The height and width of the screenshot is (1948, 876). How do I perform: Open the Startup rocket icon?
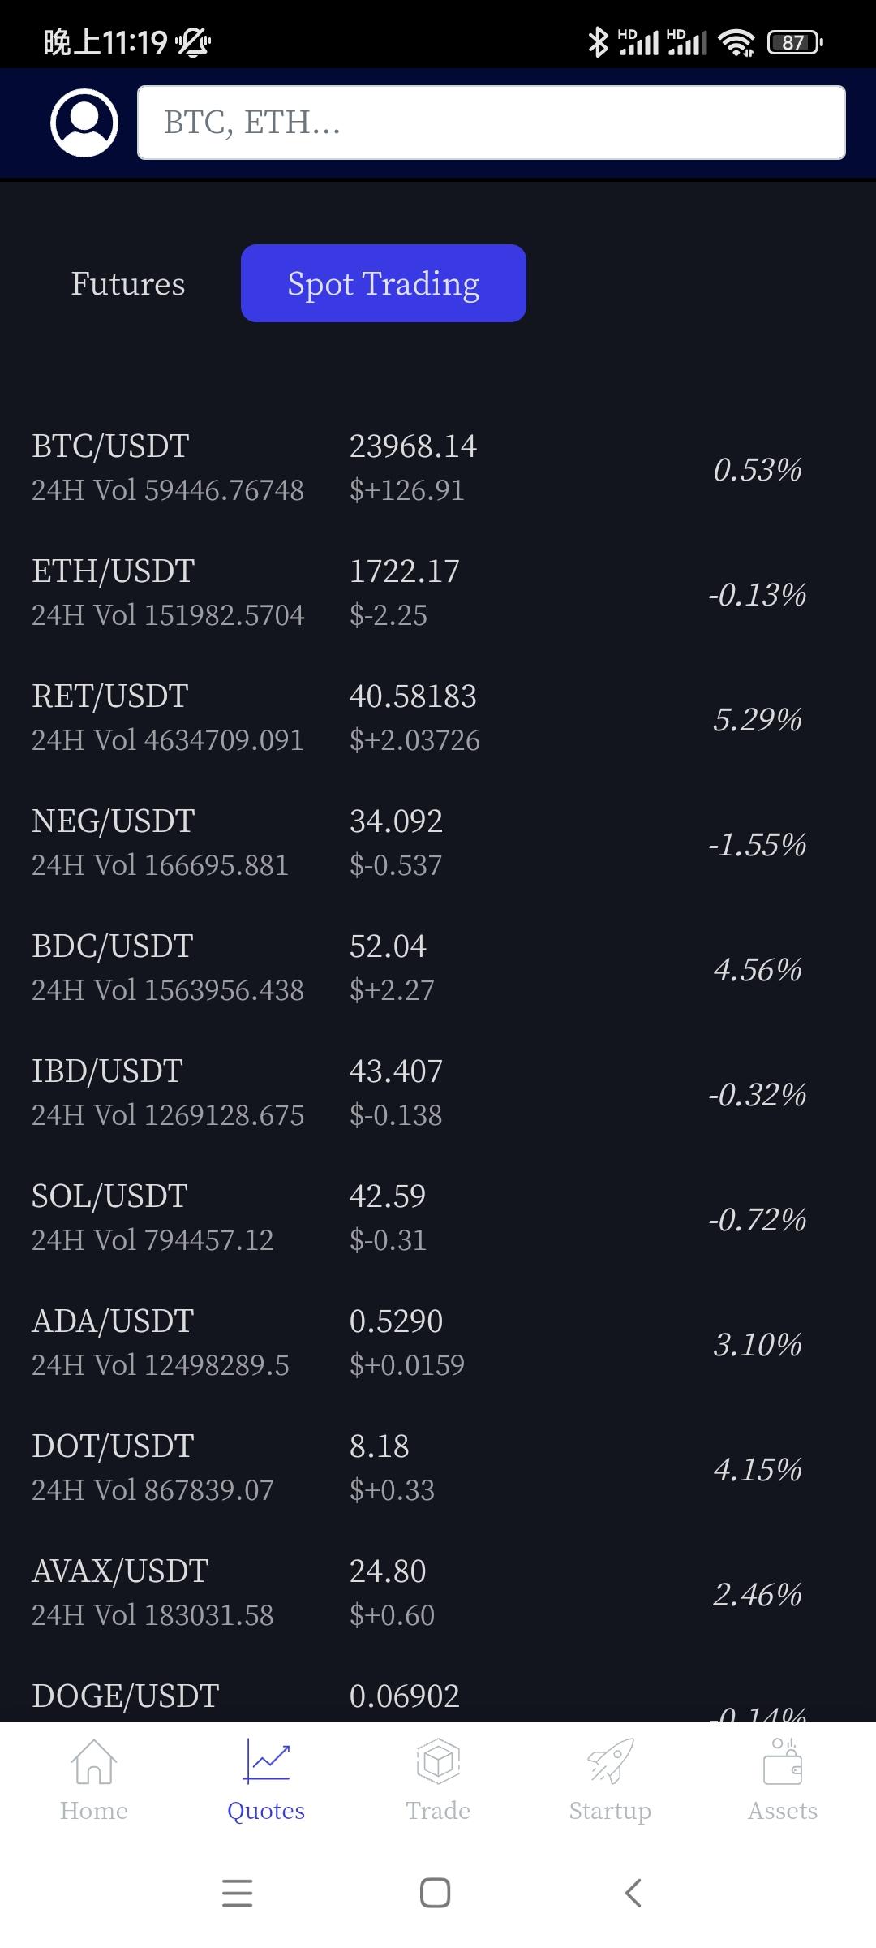(610, 1762)
